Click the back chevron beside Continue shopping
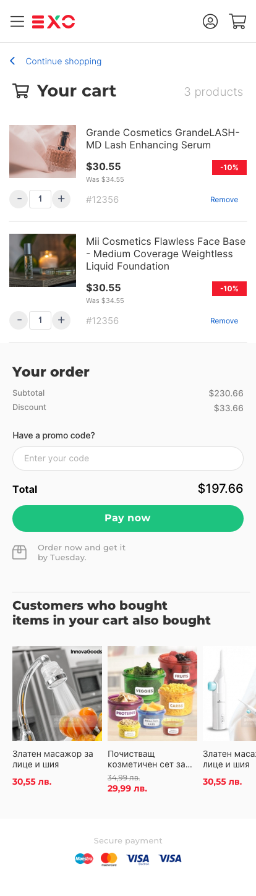This screenshot has width=256, height=896. (12, 61)
